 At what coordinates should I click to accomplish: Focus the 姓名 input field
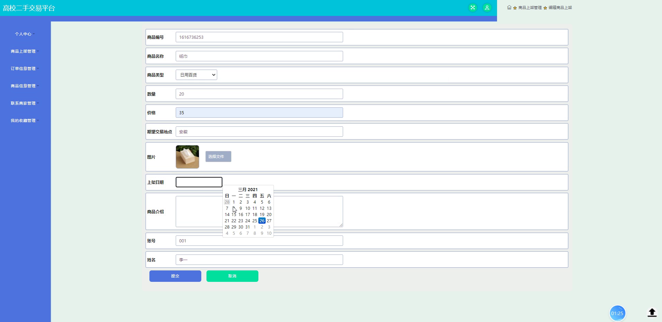(x=259, y=260)
